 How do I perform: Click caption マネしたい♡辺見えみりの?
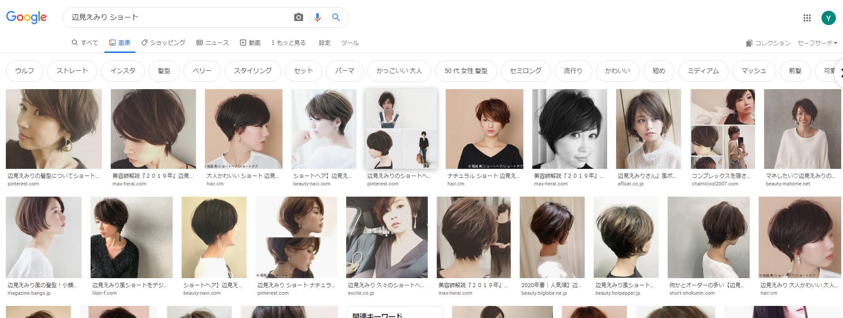click(x=800, y=176)
